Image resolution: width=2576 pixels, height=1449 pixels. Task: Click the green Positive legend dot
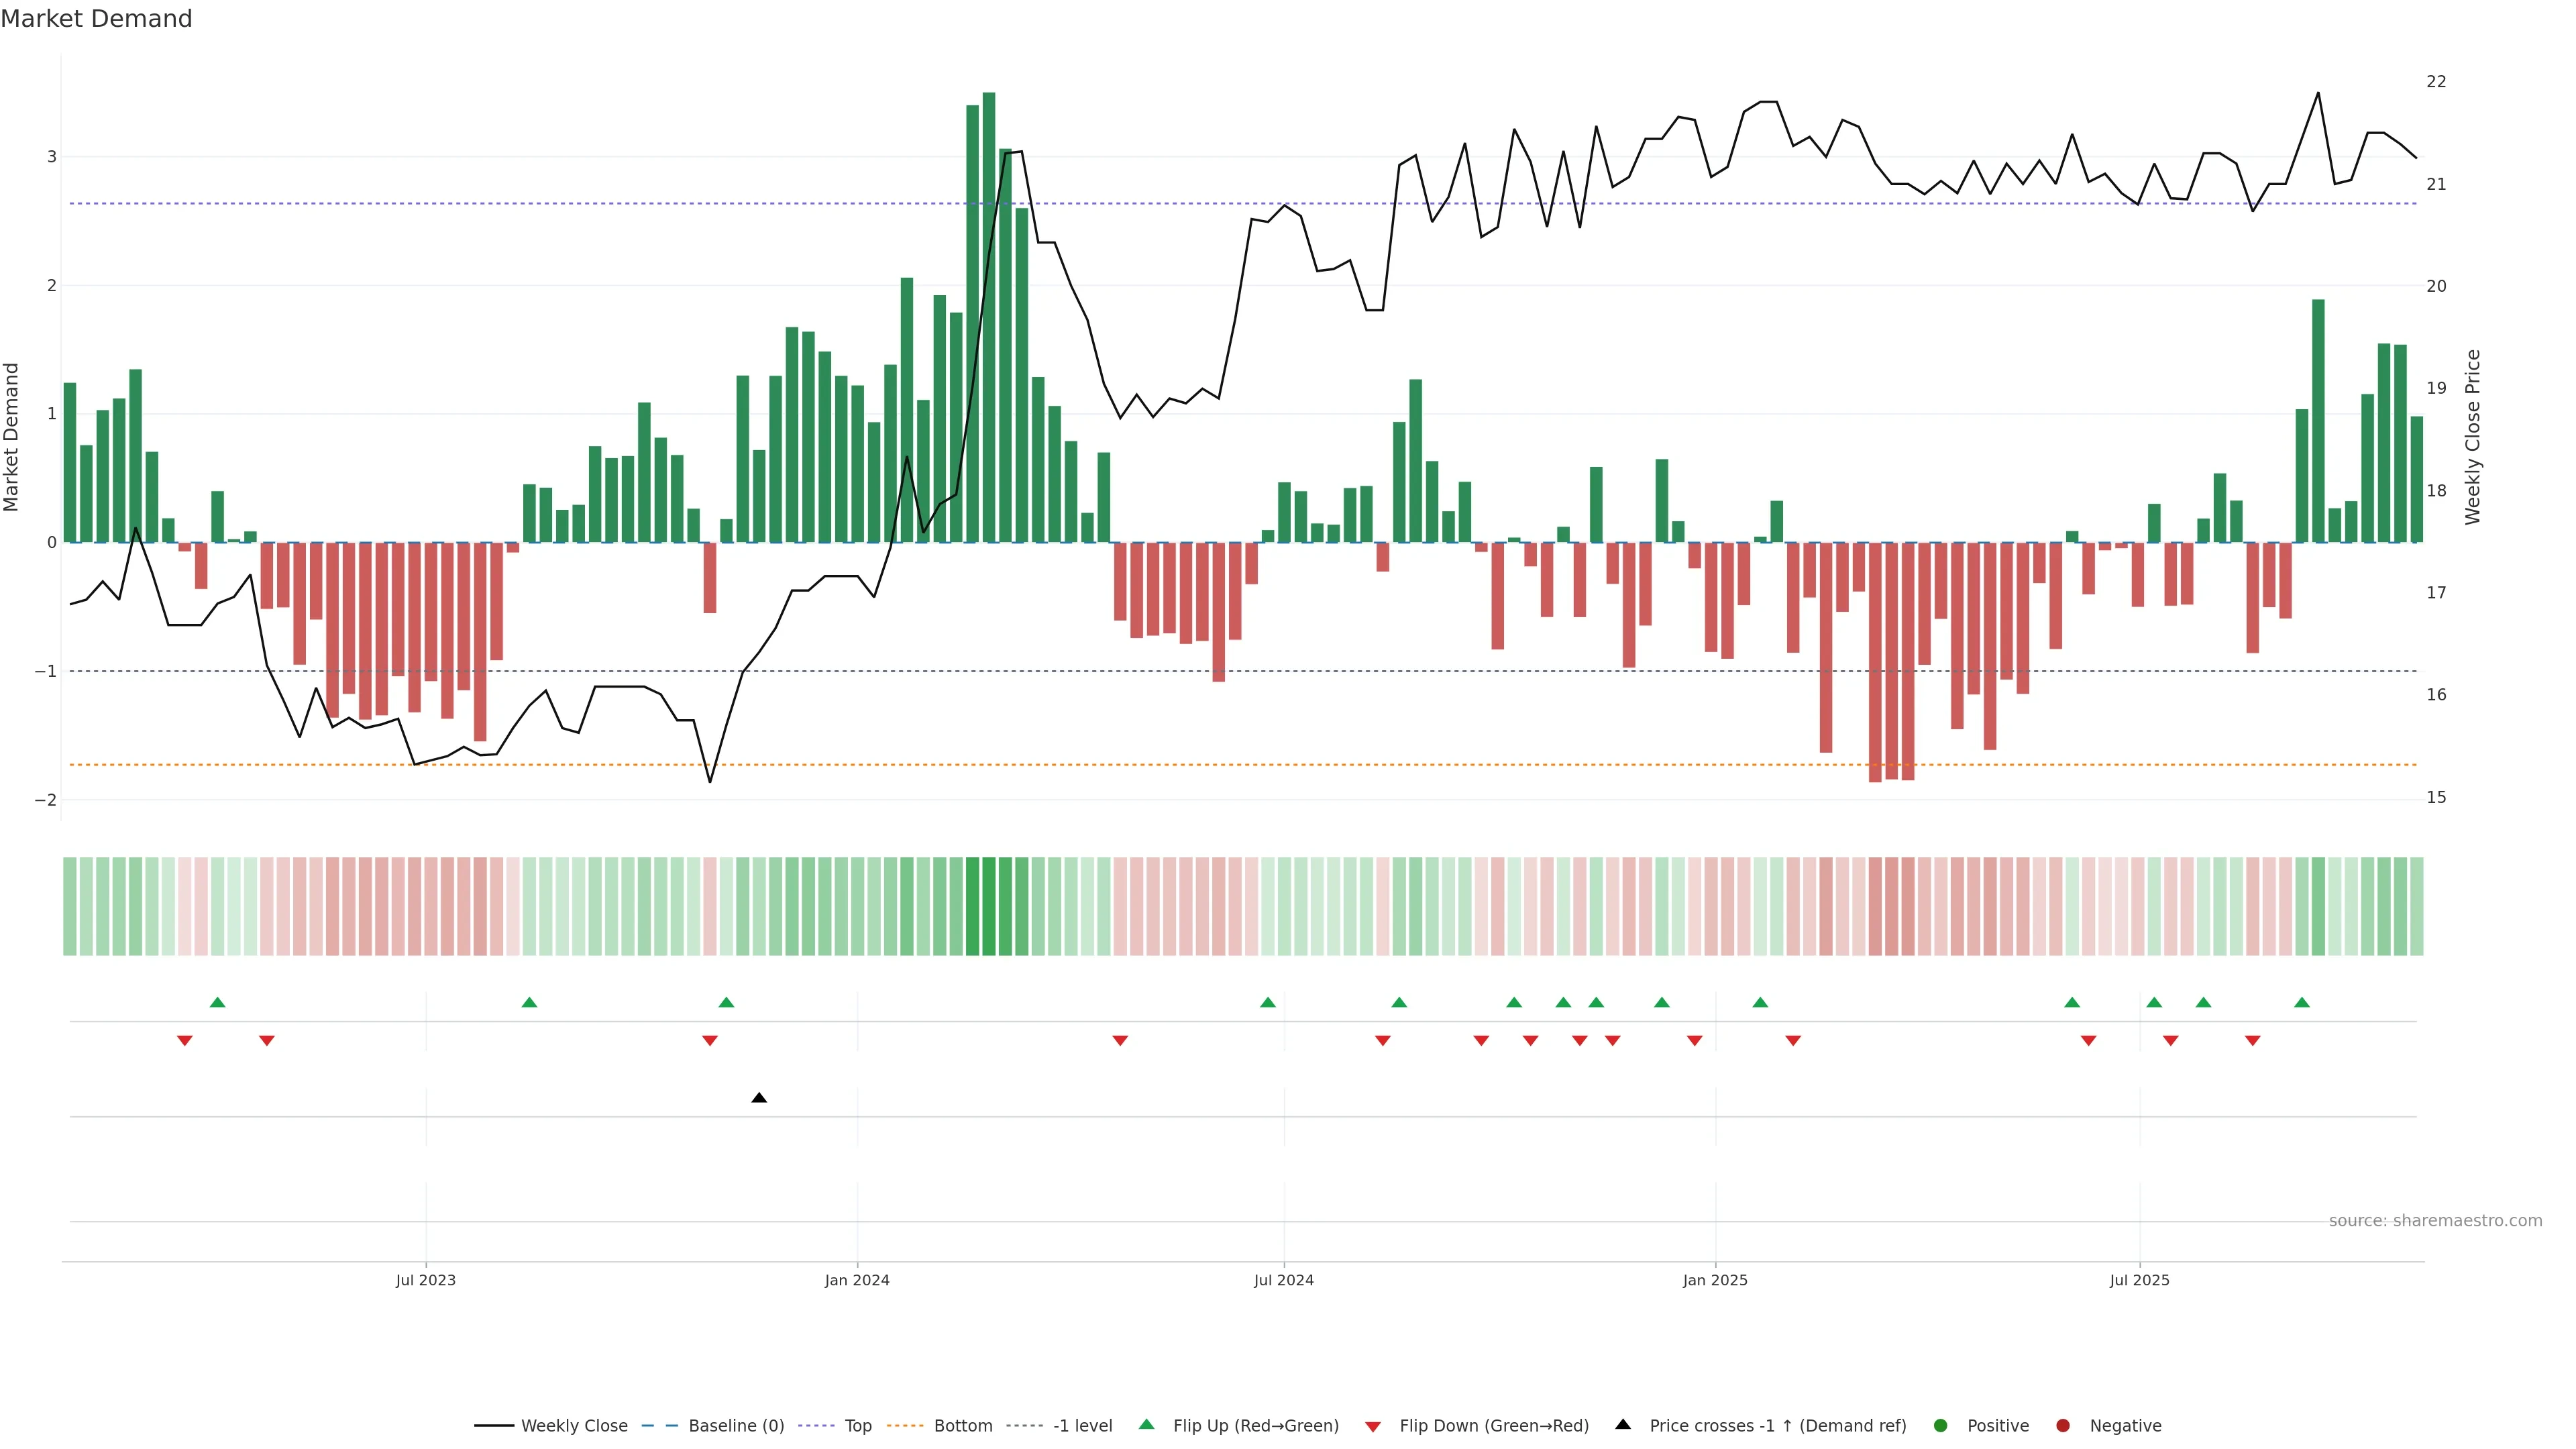click(x=1941, y=1425)
